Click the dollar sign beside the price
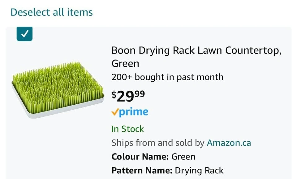The width and height of the screenshot is (297, 179). tap(114, 95)
